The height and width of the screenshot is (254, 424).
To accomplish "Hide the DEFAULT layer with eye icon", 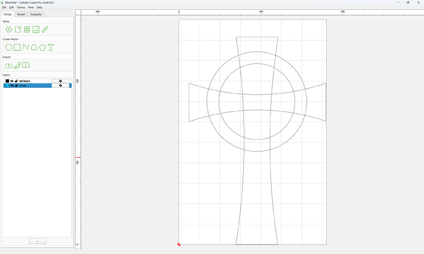I will tap(12, 81).
